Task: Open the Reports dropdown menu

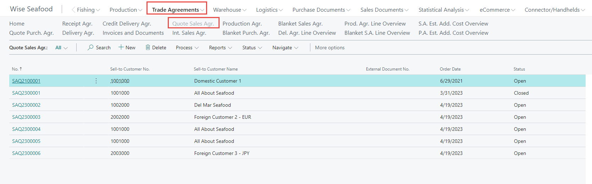Action: (220, 48)
